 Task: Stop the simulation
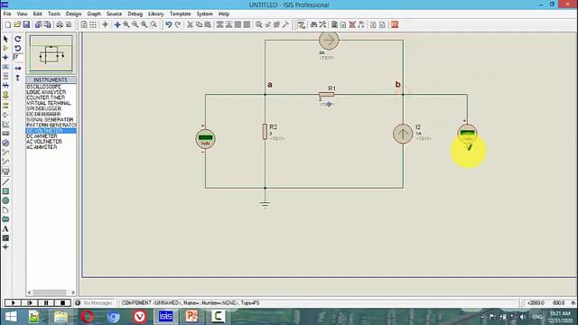point(62,303)
